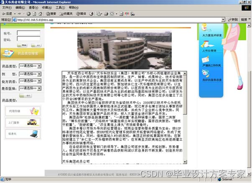Click the 媒体 (Media) toolbar button
The height and width of the screenshot is (183, 252).
point(81,14)
